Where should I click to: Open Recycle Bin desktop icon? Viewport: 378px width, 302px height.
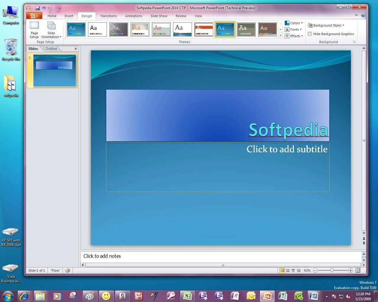click(11, 50)
